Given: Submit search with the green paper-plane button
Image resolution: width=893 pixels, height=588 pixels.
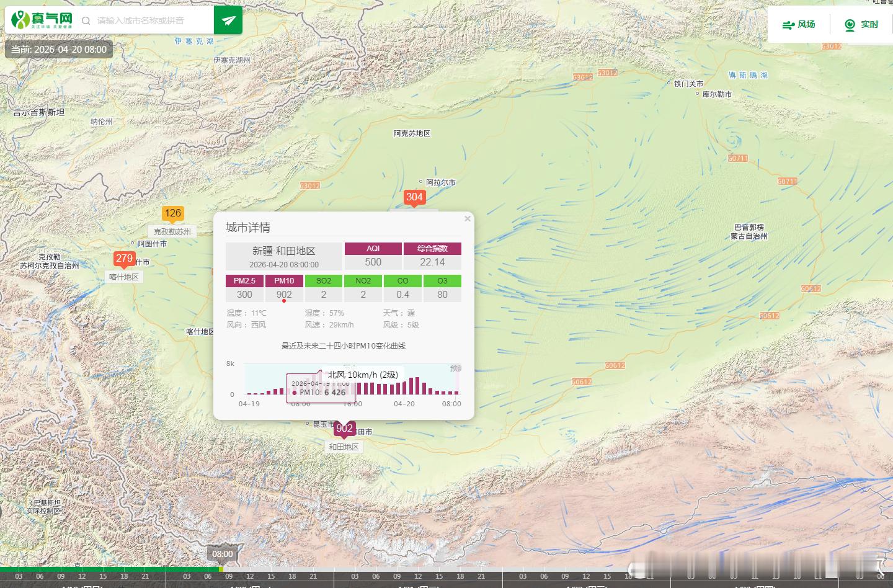Looking at the screenshot, I should pyautogui.click(x=228, y=20).
